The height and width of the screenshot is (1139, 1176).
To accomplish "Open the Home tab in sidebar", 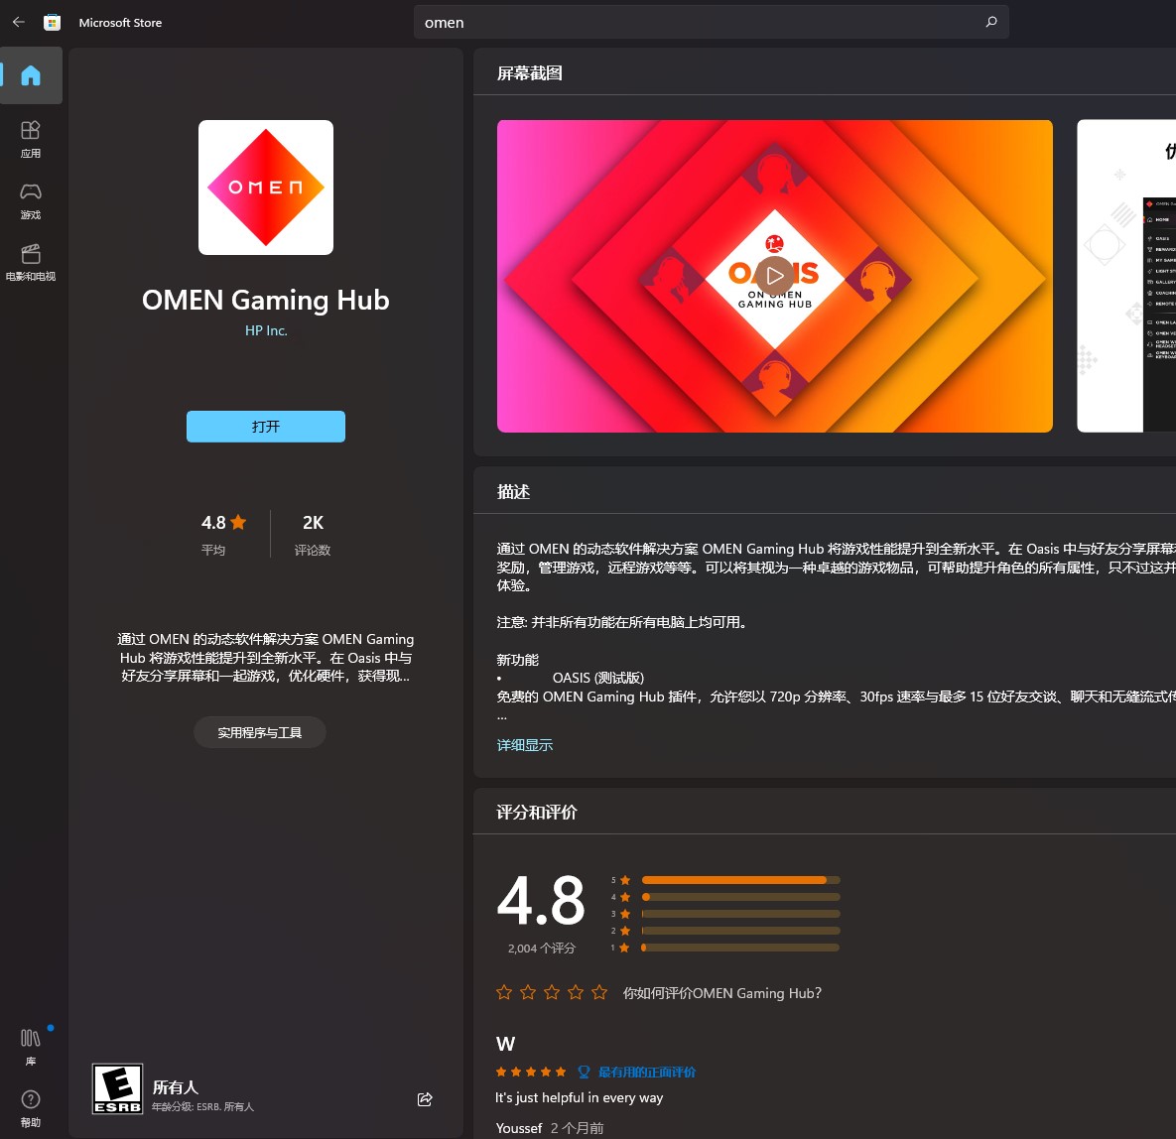I will click(31, 75).
